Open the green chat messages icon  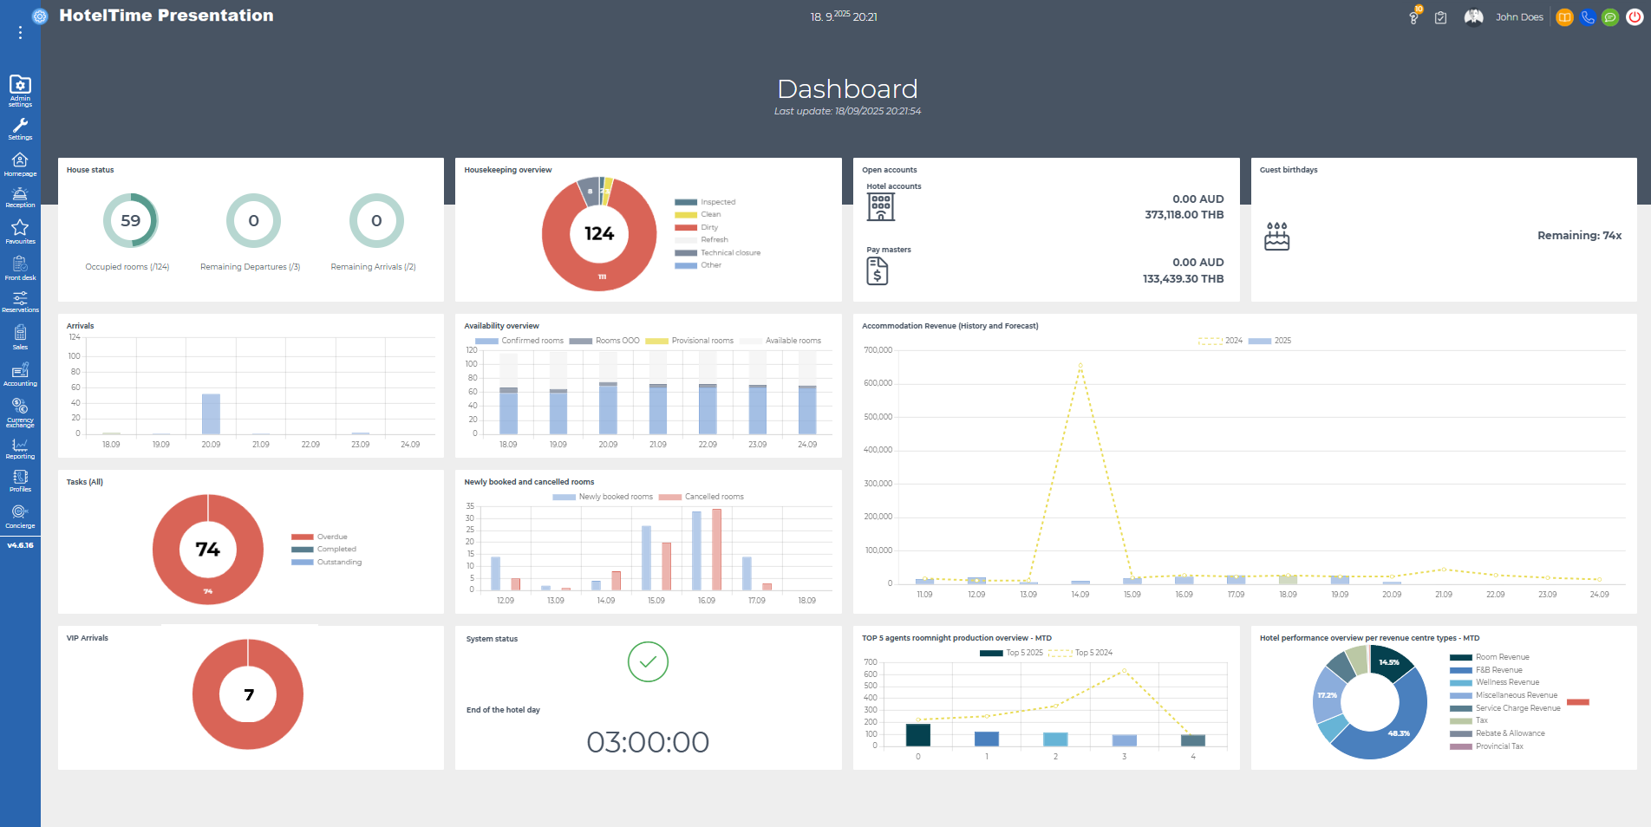[x=1610, y=17]
